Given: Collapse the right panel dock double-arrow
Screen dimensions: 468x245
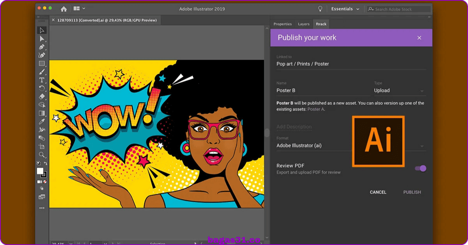Looking at the screenshot, I should [x=429, y=17].
